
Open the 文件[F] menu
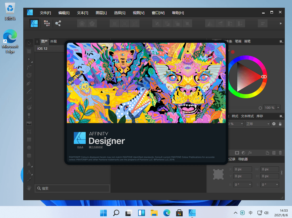(x=45, y=13)
